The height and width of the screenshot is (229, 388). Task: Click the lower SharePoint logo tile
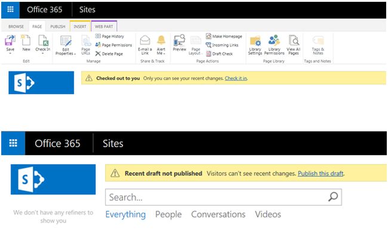click(53, 179)
